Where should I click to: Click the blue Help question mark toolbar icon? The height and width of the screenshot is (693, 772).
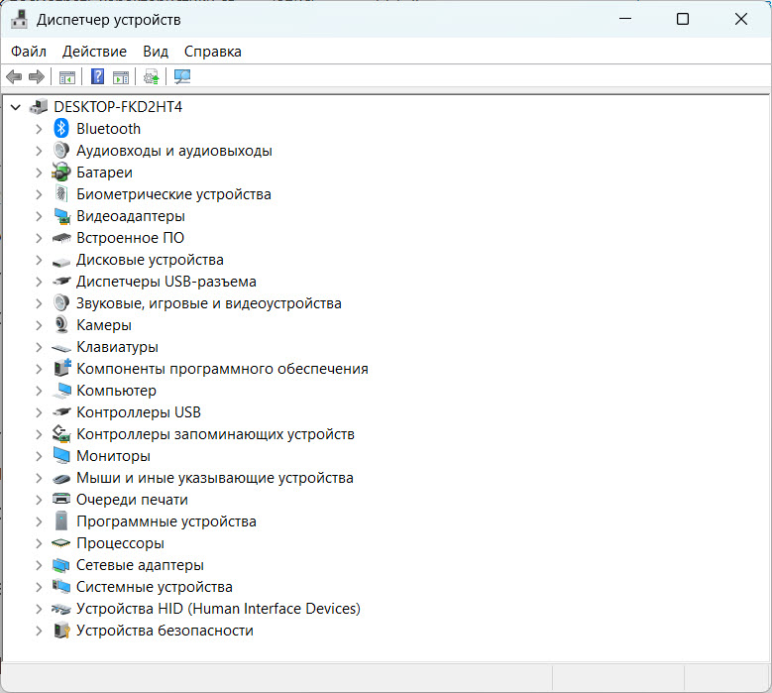point(97,76)
